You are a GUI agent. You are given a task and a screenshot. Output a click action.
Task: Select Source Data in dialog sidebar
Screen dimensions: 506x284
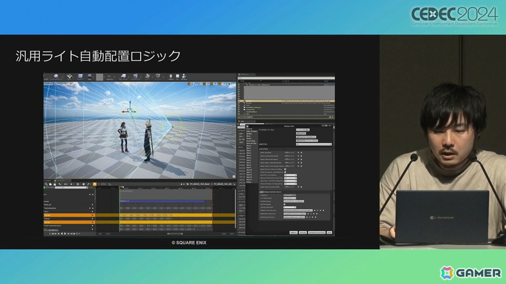click(251, 141)
